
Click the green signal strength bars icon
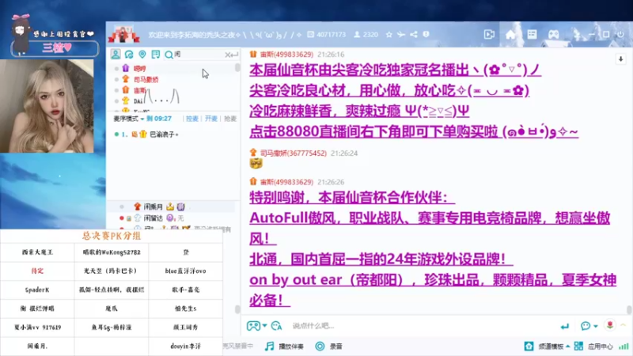pos(624,347)
